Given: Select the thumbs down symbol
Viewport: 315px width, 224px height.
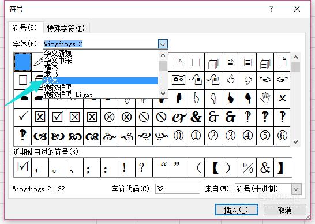Looking at the screenshot, I should (x=247, y=80).
